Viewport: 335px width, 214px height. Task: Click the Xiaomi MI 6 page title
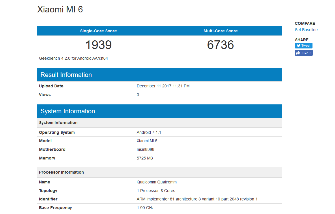(x=60, y=10)
